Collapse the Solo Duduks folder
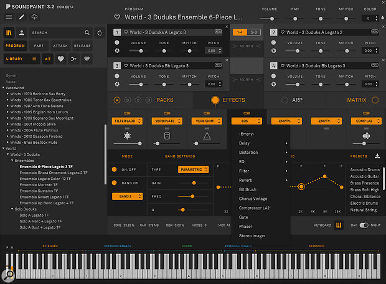This screenshot has height=284, width=386. pos(12,209)
